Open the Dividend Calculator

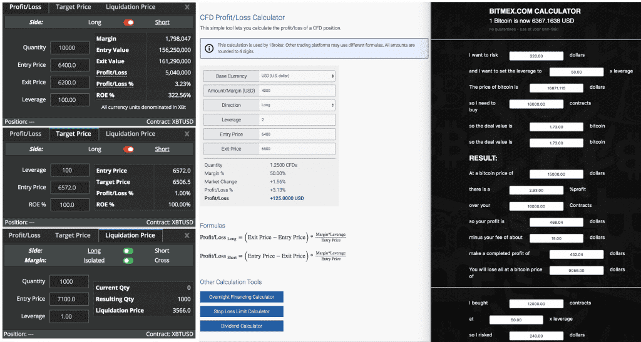pyautogui.click(x=242, y=326)
